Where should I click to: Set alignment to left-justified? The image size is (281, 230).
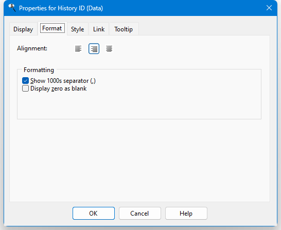click(78, 48)
